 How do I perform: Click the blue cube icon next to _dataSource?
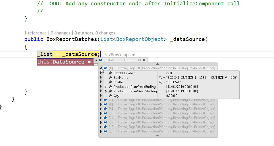100,60
